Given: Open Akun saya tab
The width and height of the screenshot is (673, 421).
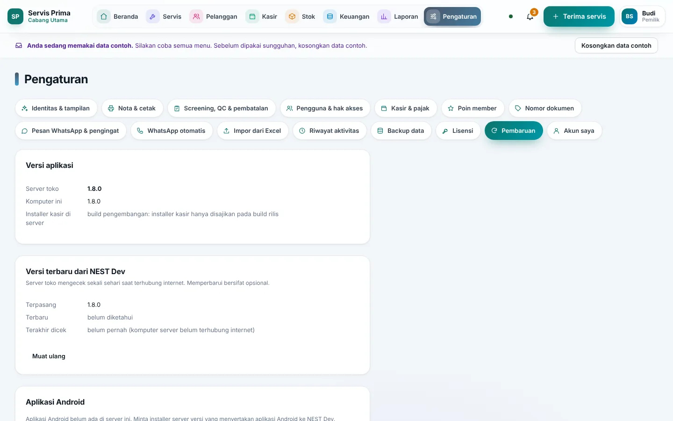Looking at the screenshot, I should [x=574, y=131].
